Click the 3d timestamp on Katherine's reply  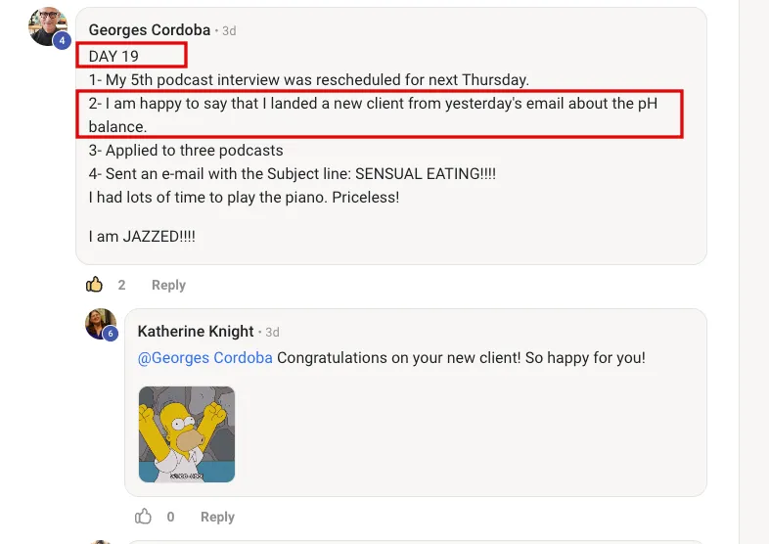click(272, 332)
